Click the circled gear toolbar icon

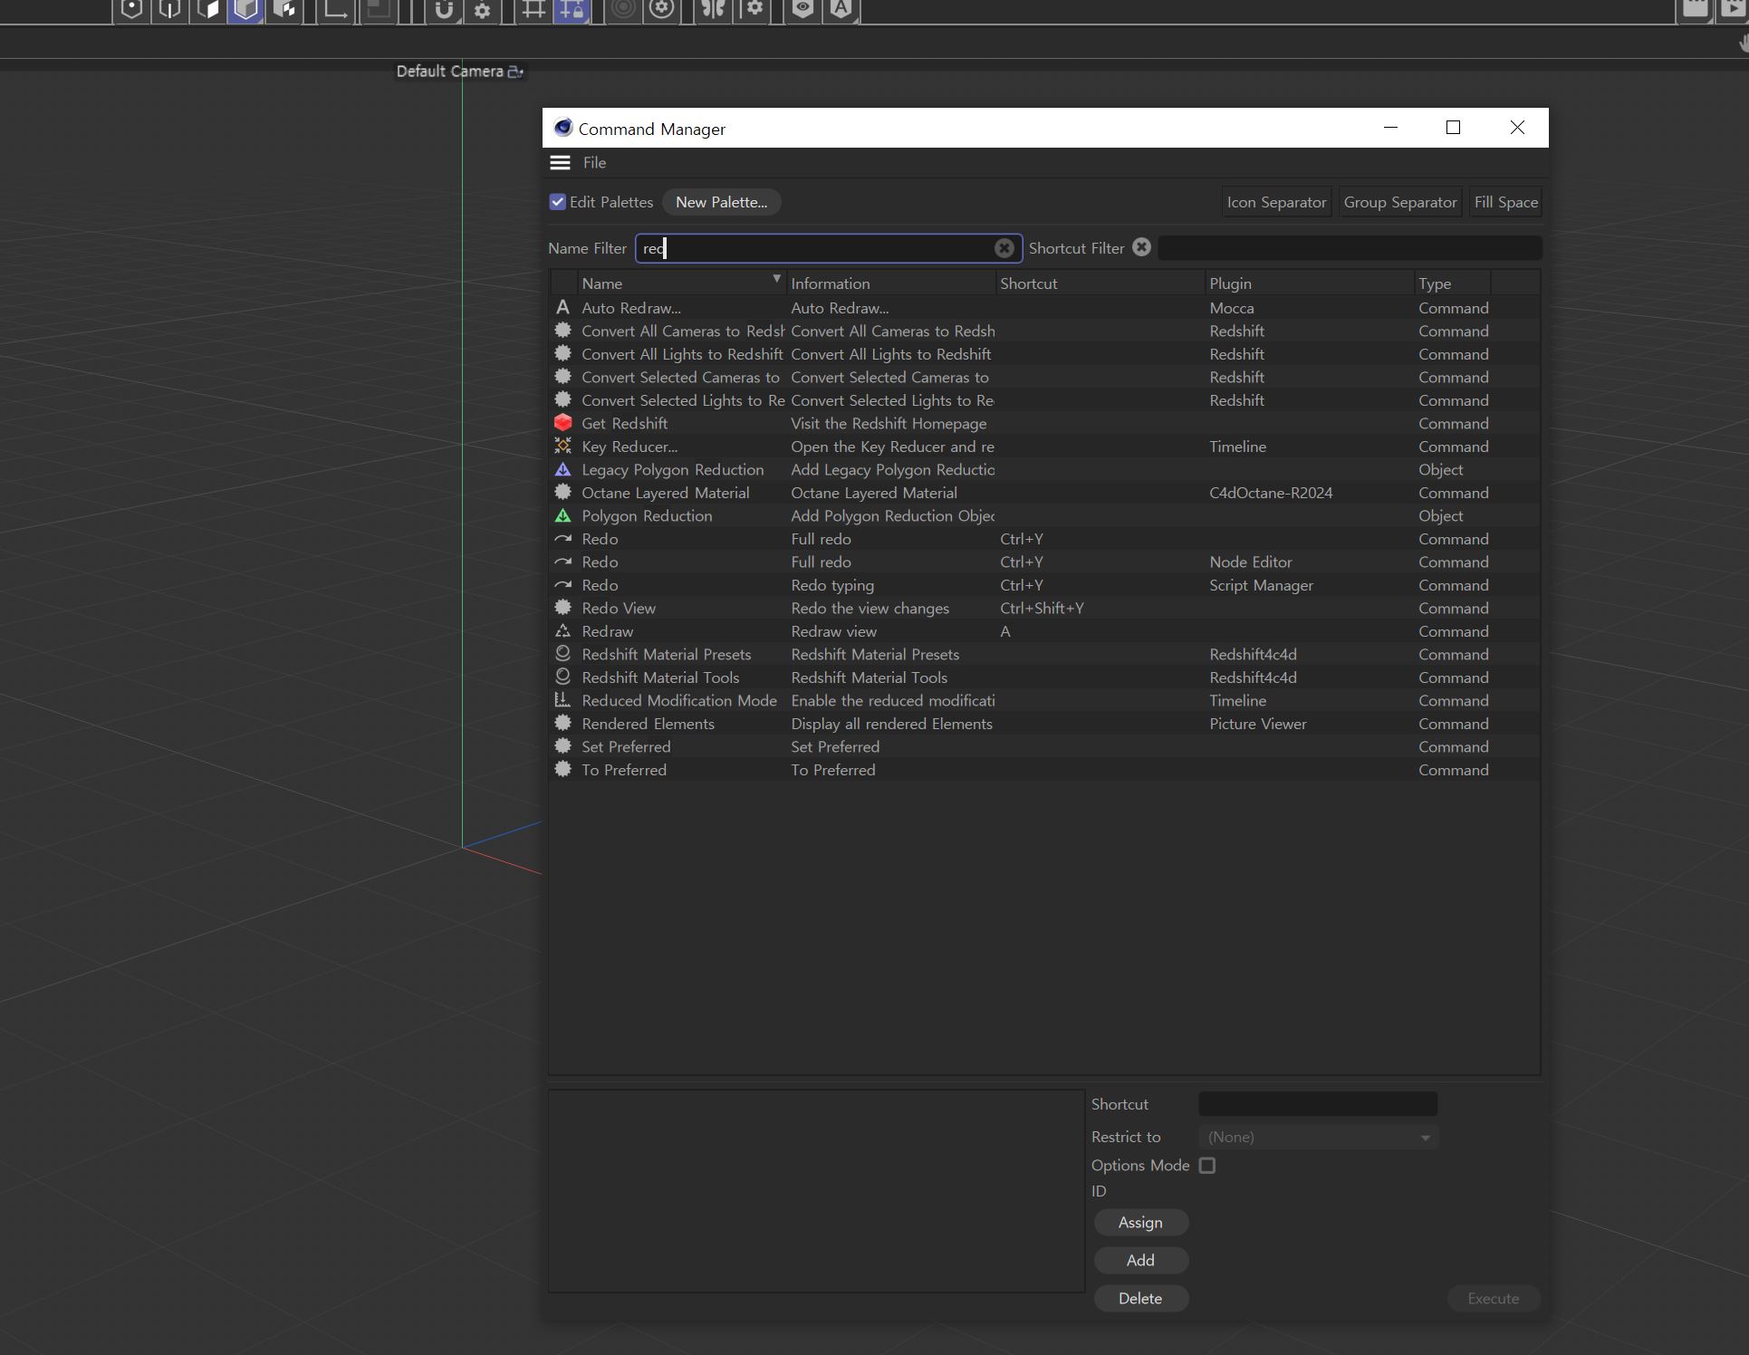pos(662,10)
